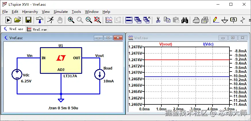Click the Print icon
Image resolution: width=251 pixels, height=121 pixels.
coord(196,20)
